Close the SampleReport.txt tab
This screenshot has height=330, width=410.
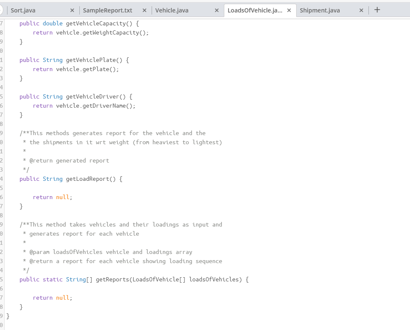pos(144,10)
